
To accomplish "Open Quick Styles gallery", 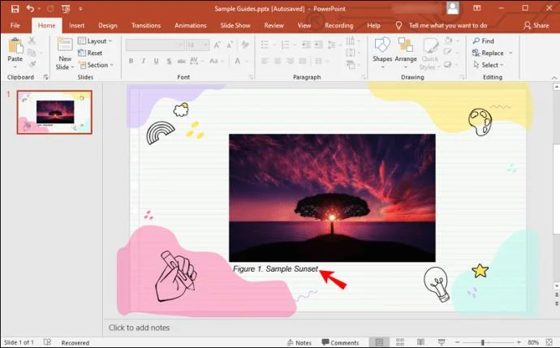I will [x=429, y=54].
